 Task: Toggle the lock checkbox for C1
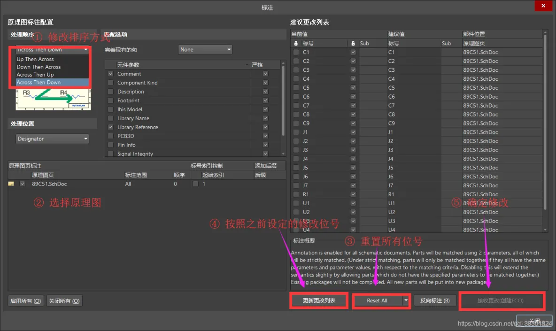(296, 52)
